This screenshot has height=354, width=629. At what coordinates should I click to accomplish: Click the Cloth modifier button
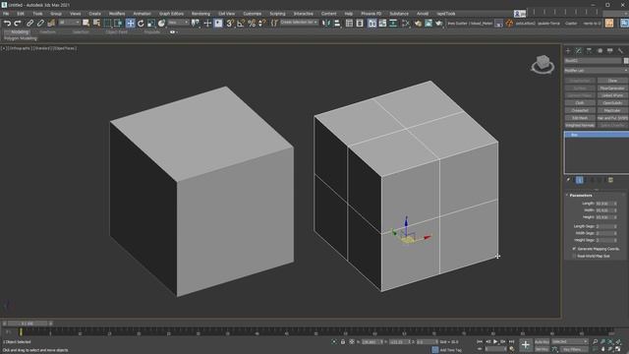pos(580,102)
